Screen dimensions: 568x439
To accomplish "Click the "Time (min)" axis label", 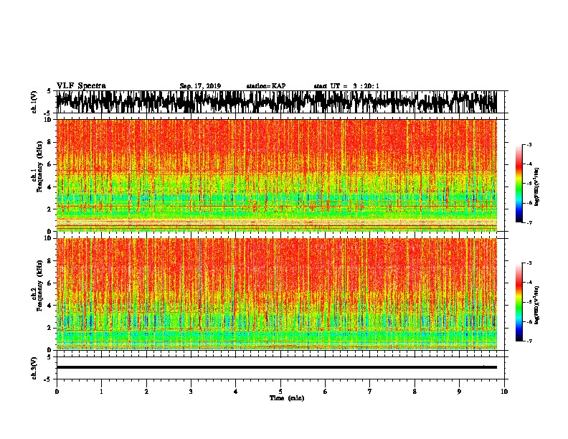I will pyautogui.click(x=287, y=398).
